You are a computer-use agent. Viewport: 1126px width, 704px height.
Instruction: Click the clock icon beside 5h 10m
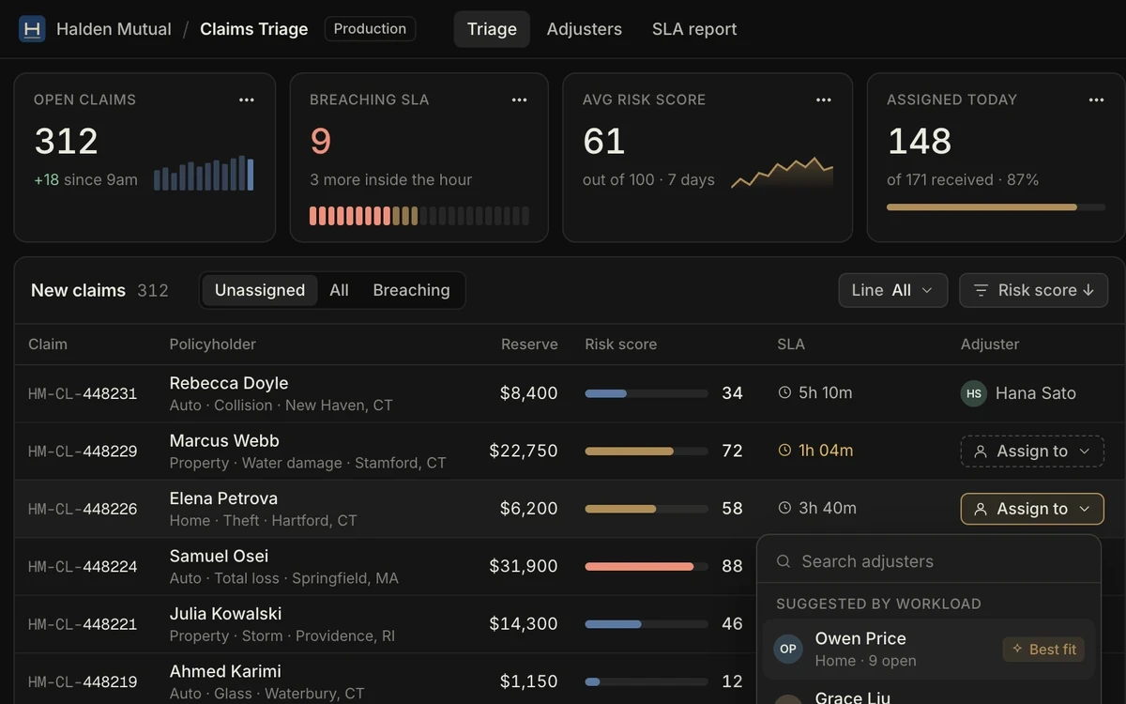tap(784, 392)
